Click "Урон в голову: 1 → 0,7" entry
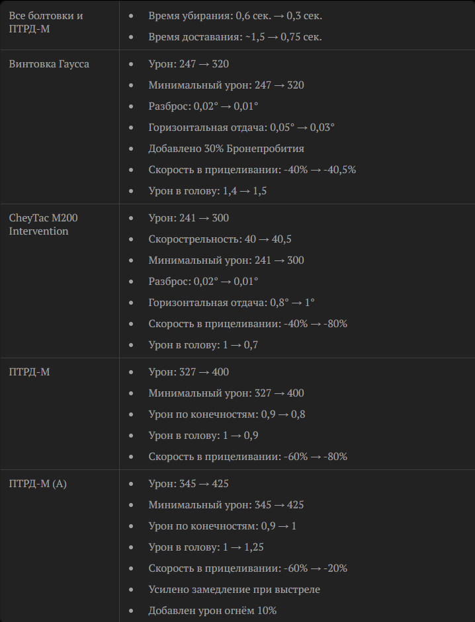 point(203,345)
